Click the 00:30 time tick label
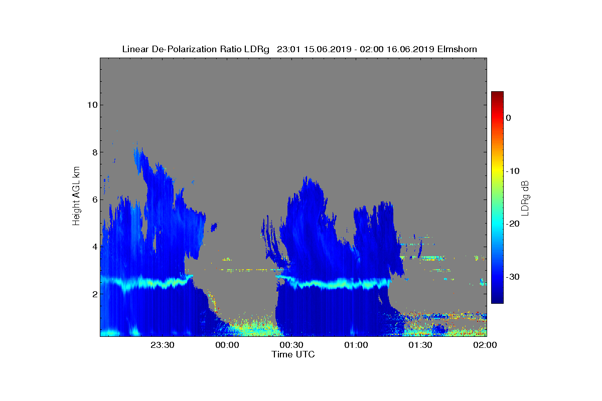 click(292, 345)
